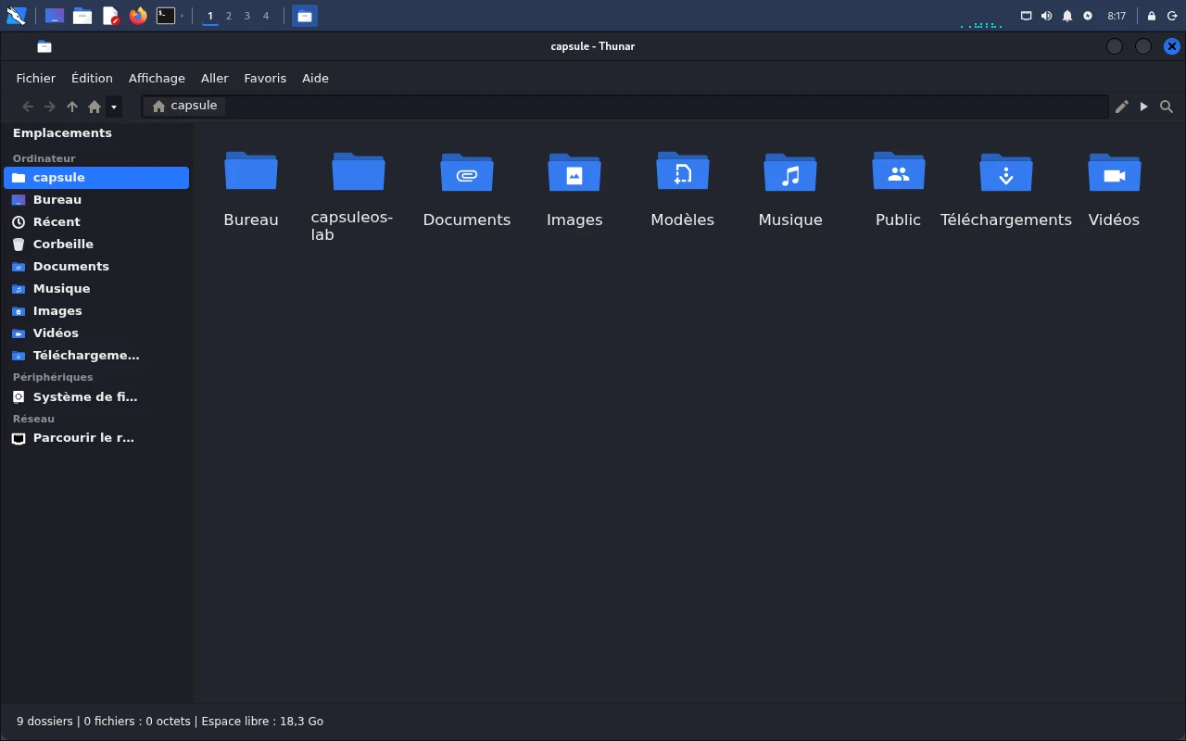Expand the path bar right arrow
Viewport: 1186px width, 741px height.
pos(1144,107)
